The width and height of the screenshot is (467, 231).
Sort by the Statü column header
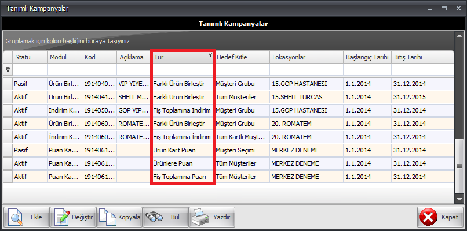coord(23,57)
